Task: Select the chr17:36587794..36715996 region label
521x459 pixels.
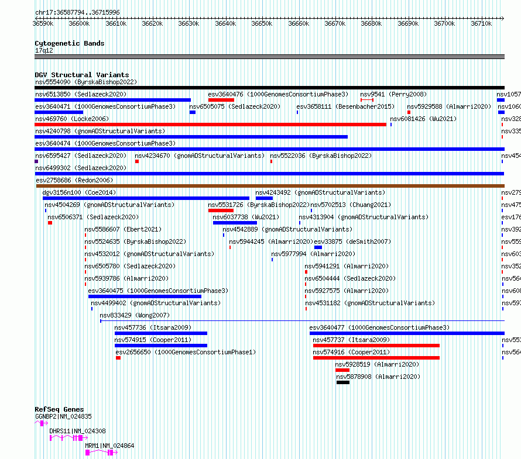Action: [77, 12]
